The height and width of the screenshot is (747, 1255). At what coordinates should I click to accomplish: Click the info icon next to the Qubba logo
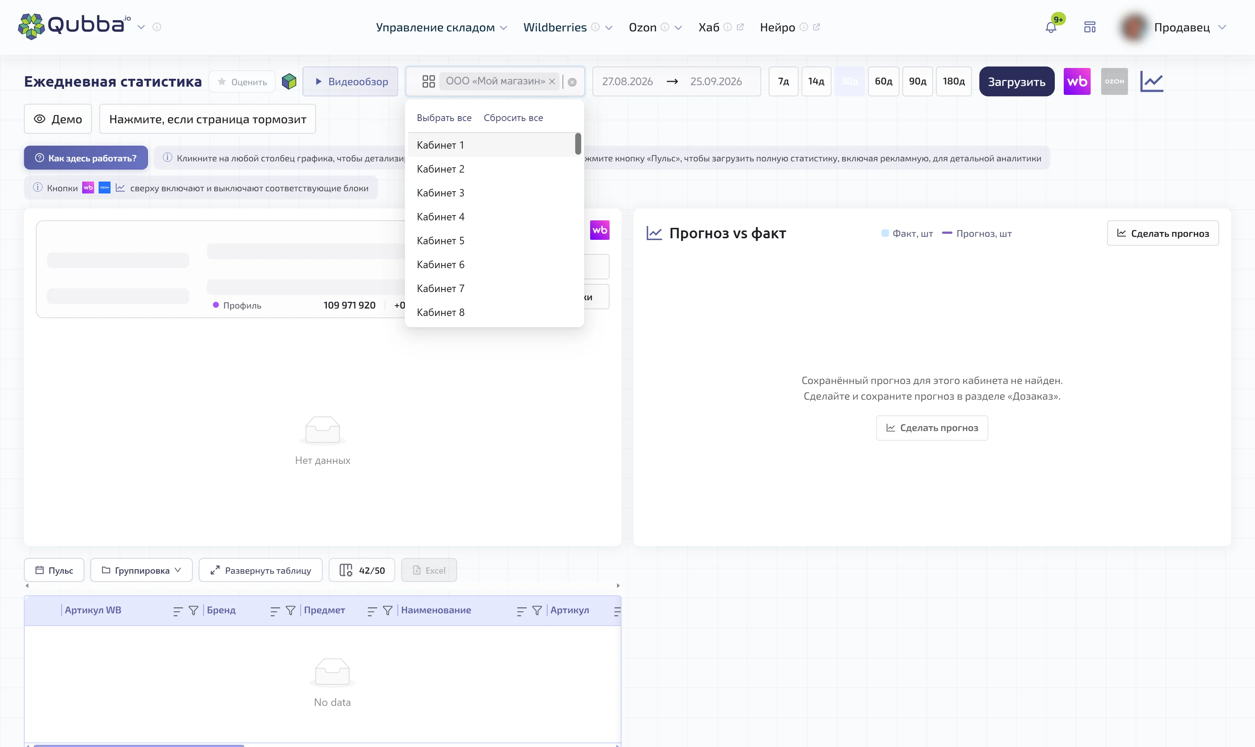point(157,27)
